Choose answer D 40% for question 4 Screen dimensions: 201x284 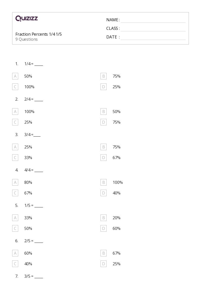click(104, 193)
